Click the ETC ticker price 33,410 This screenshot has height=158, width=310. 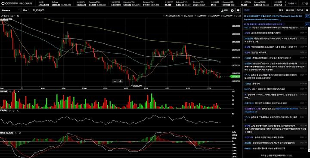click(x=167, y=5)
